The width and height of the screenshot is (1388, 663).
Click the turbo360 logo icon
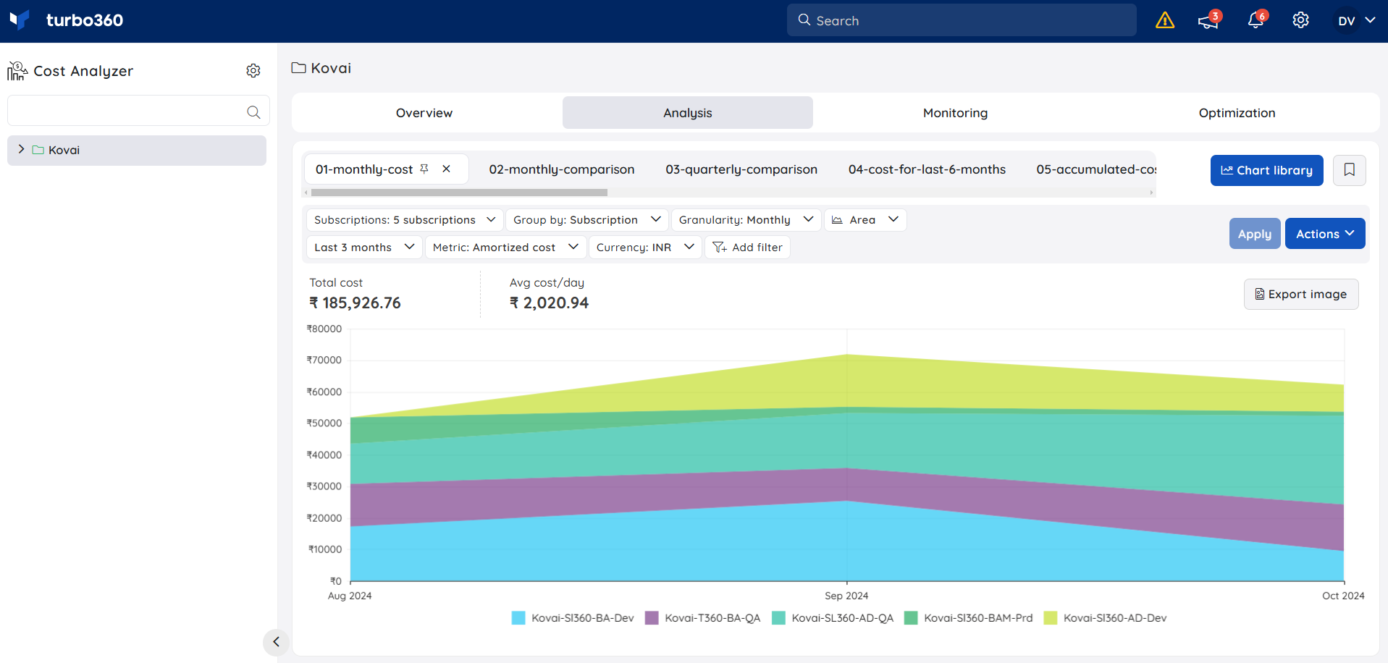pyautogui.click(x=20, y=20)
